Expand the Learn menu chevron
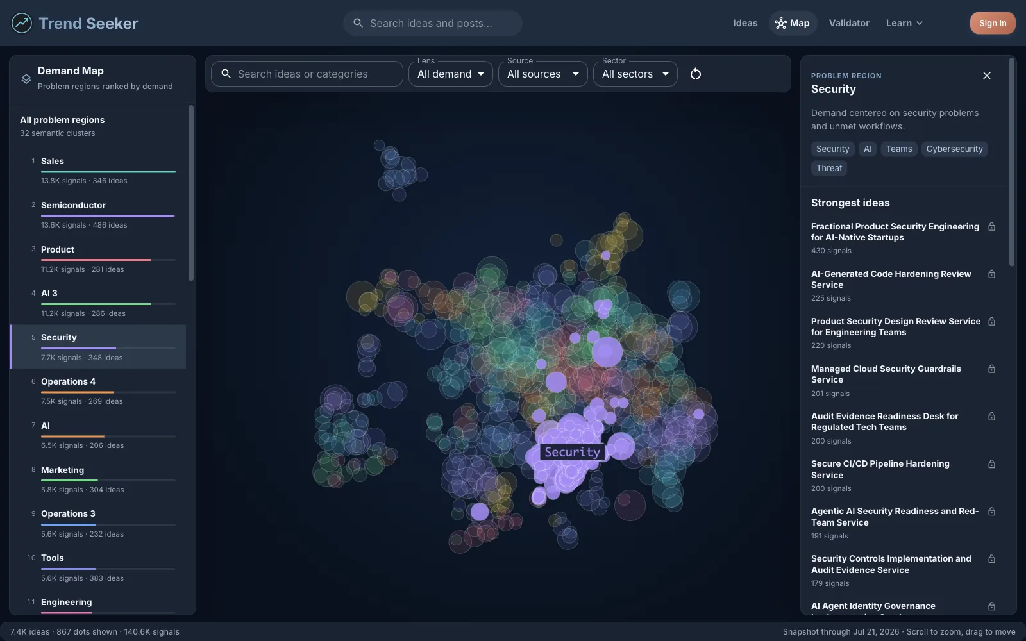 (x=920, y=23)
